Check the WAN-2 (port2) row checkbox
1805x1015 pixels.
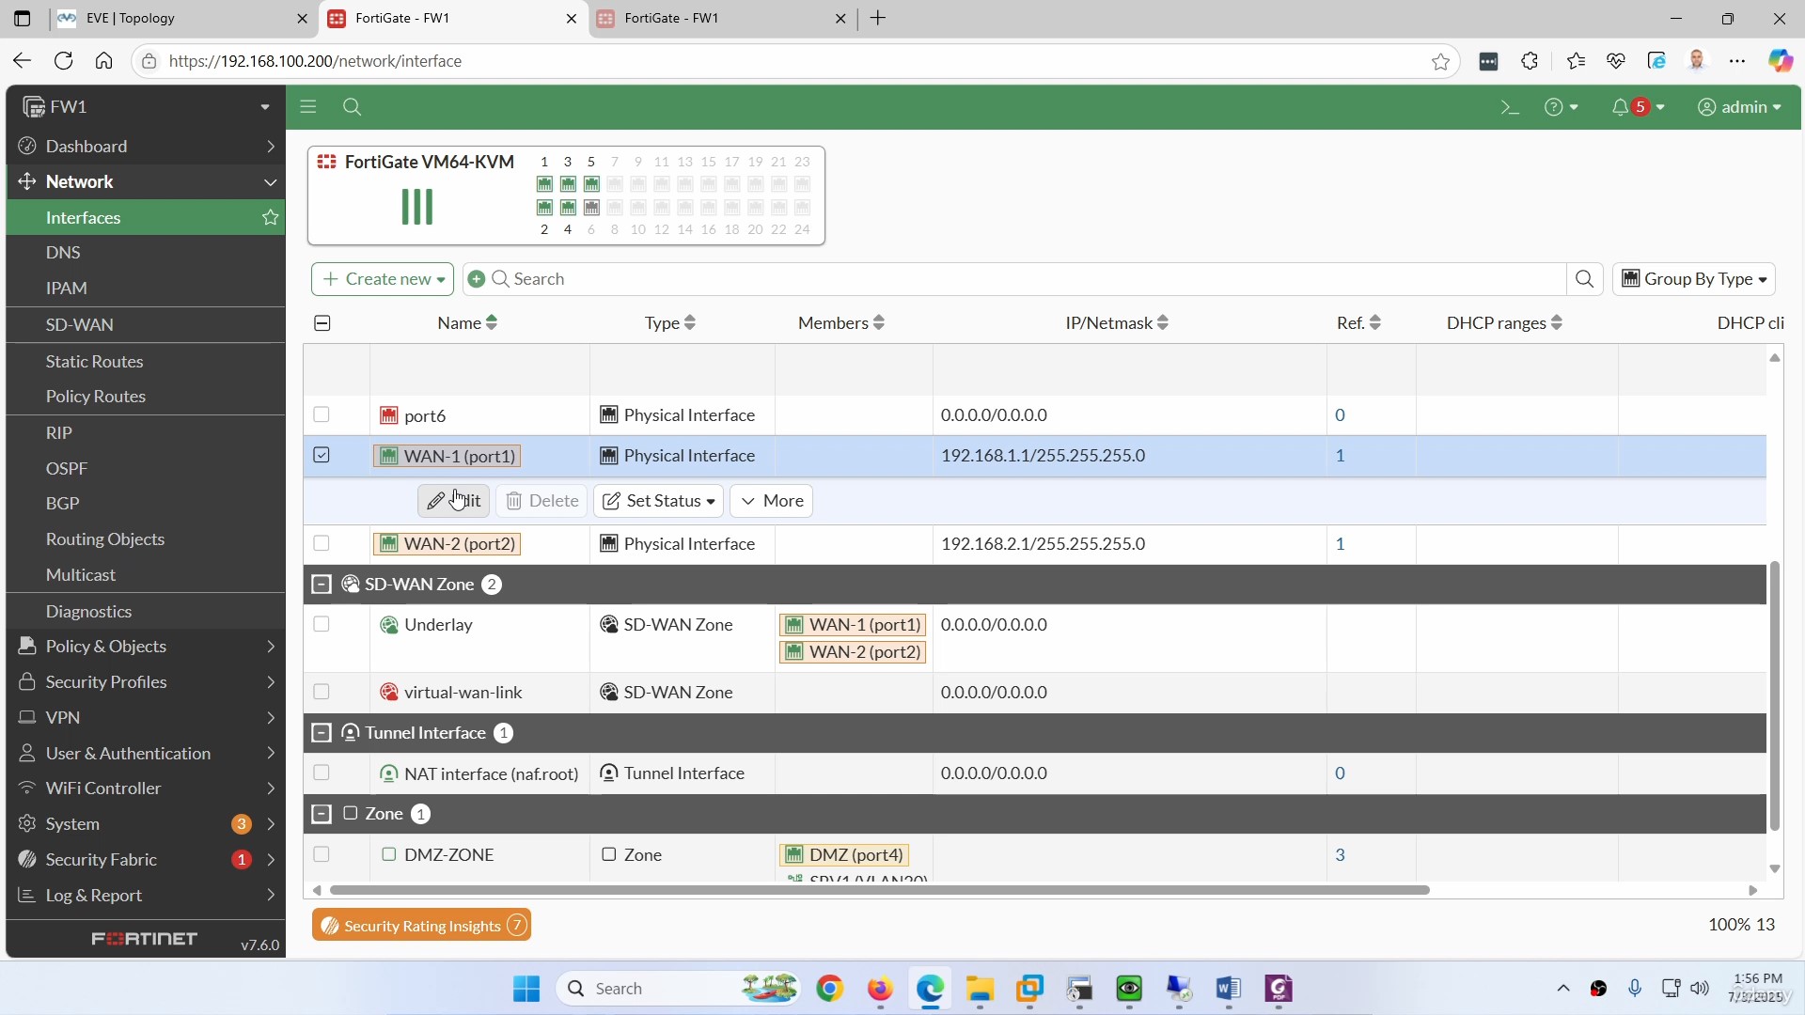point(322,543)
